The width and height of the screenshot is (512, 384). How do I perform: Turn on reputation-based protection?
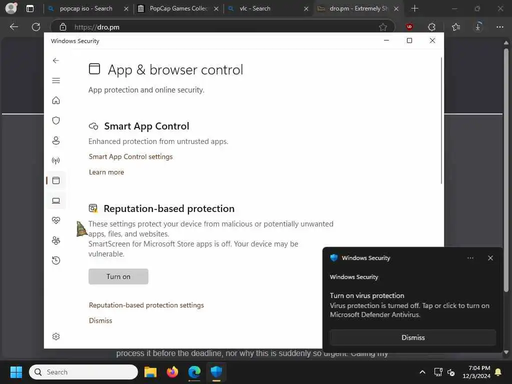pyautogui.click(x=118, y=276)
